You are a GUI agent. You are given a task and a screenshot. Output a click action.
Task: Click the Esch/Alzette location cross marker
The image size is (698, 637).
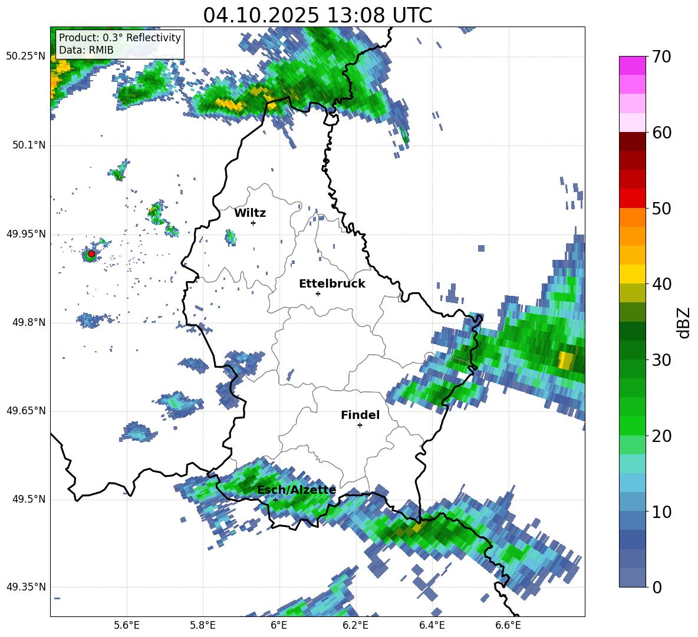pyautogui.click(x=275, y=500)
